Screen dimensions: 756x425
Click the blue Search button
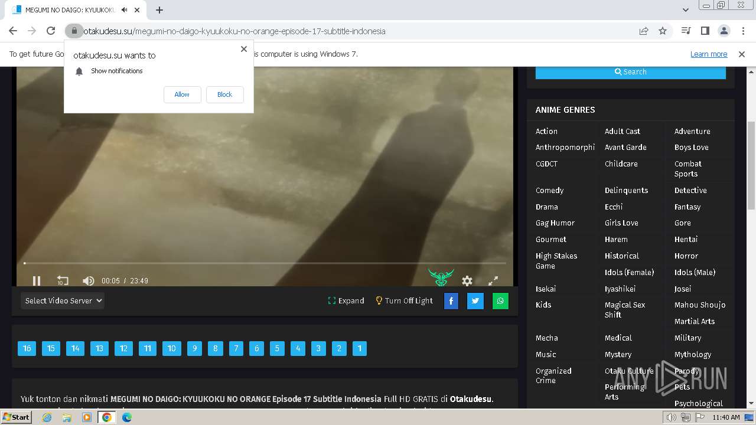click(x=630, y=72)
